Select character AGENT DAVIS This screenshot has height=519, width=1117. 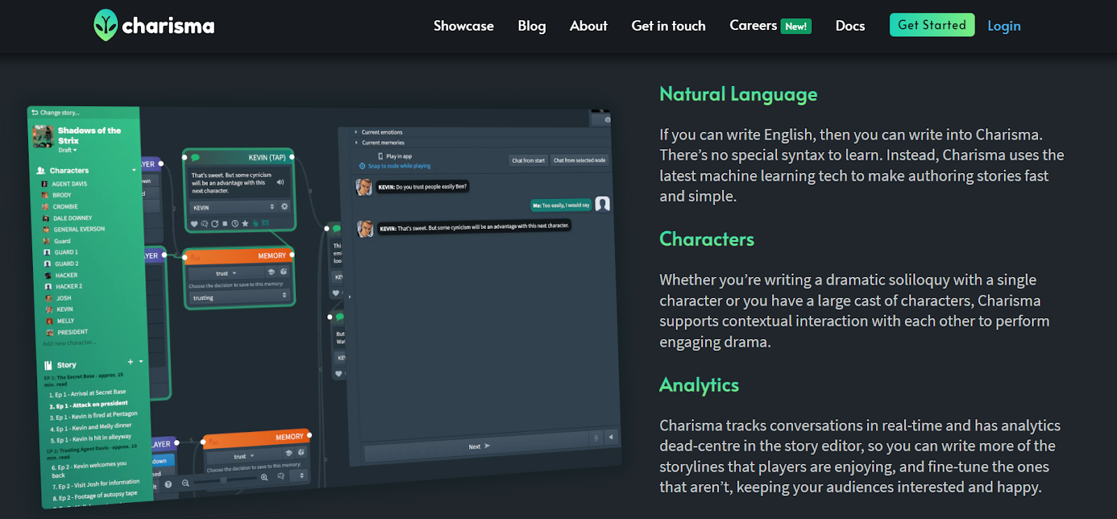pos(65,184)
